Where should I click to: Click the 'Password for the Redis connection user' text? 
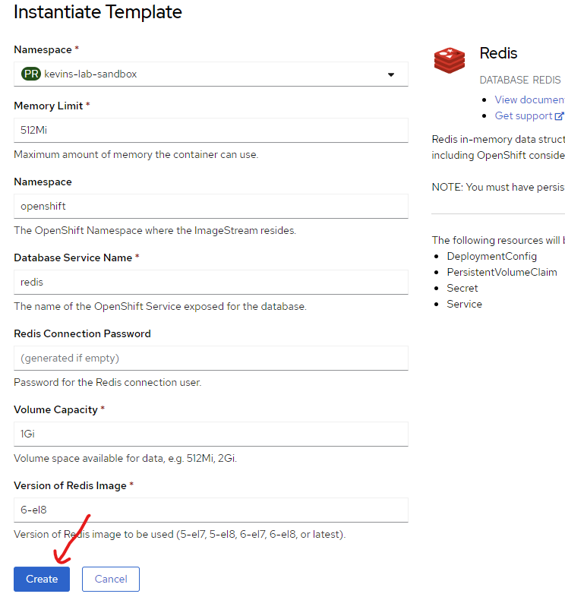(x=107, y=382)
